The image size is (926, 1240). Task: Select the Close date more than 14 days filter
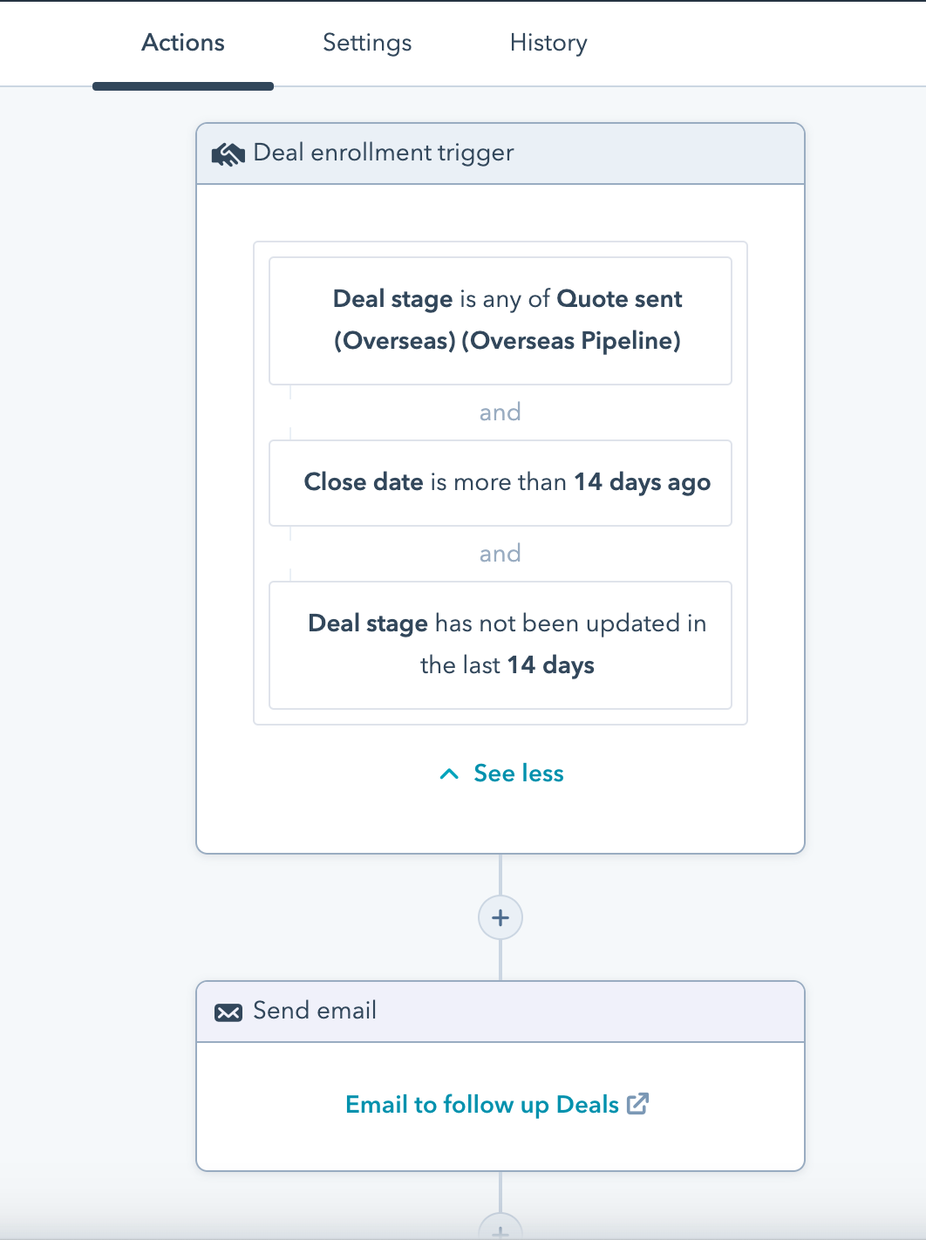tap(500, 483)
